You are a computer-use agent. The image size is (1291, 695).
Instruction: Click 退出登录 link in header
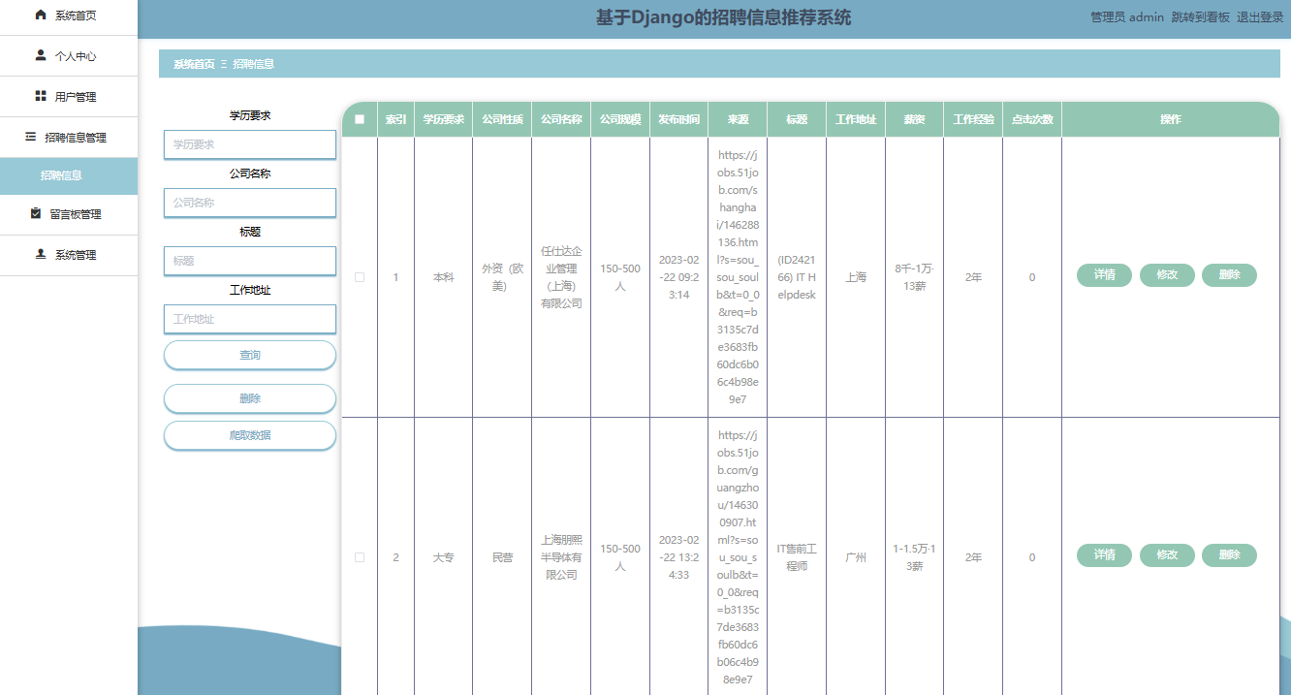pyautogui.click(x=1260, y=17)
